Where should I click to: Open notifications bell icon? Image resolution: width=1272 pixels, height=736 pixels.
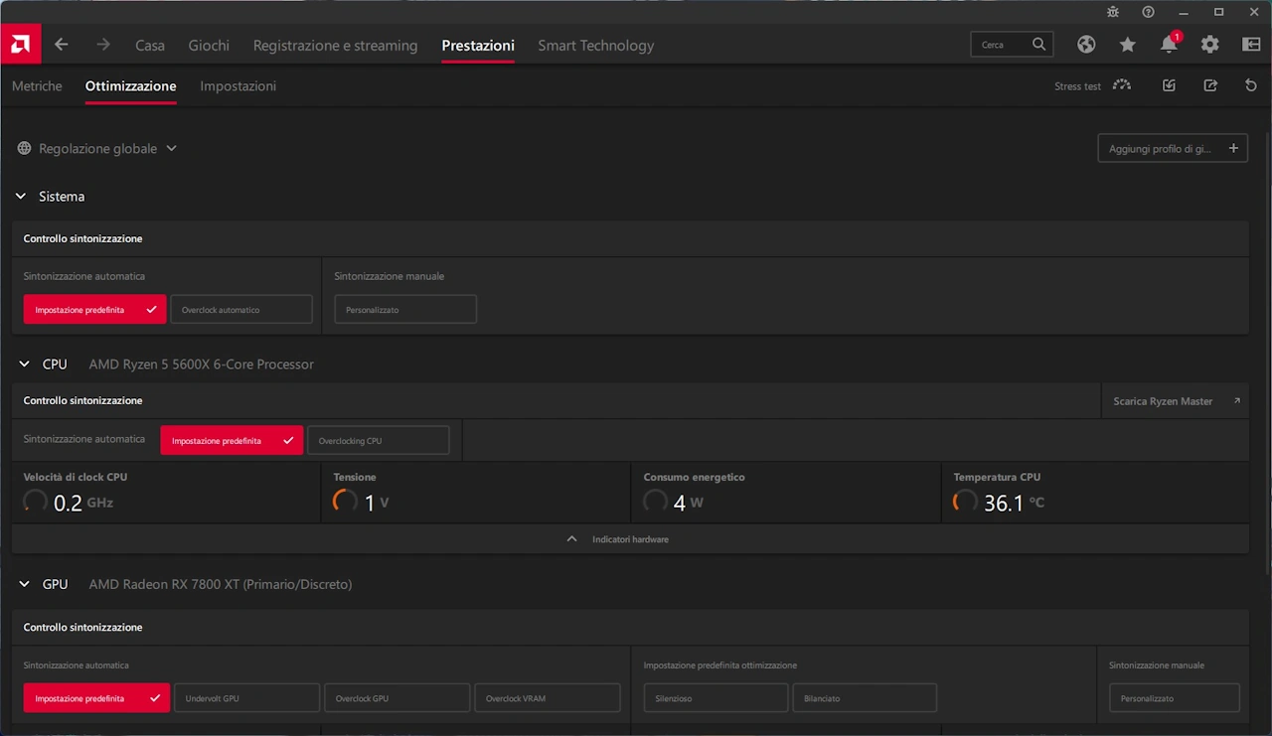(1170, 45)
